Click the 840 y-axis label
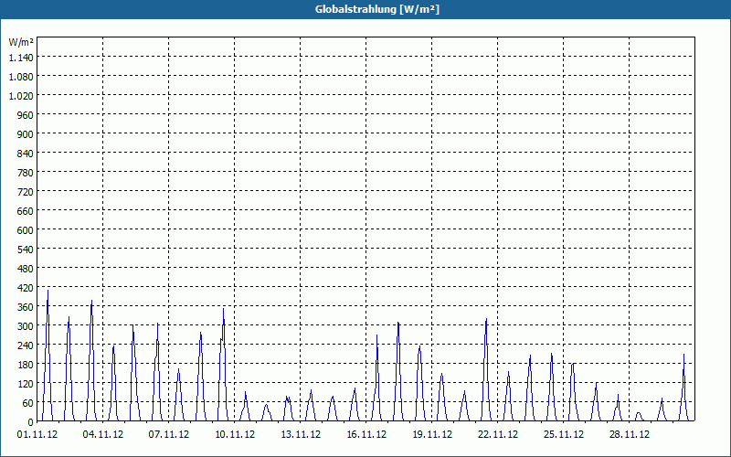 [x=26, y=154]
